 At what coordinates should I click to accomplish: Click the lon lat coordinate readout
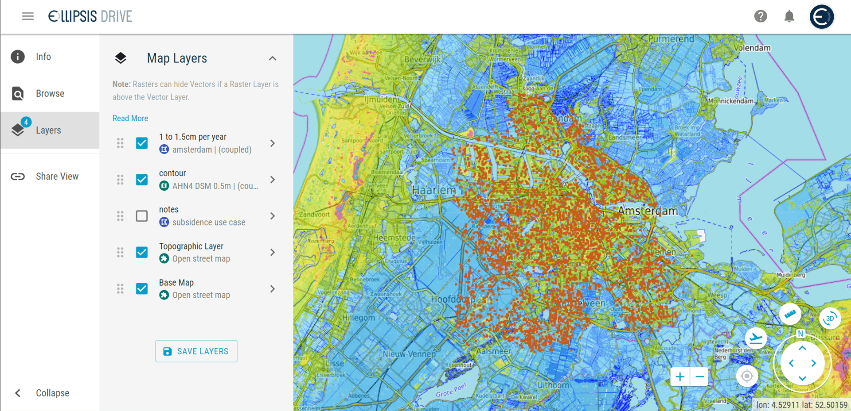pyautogui.click(x=802, y=405)
